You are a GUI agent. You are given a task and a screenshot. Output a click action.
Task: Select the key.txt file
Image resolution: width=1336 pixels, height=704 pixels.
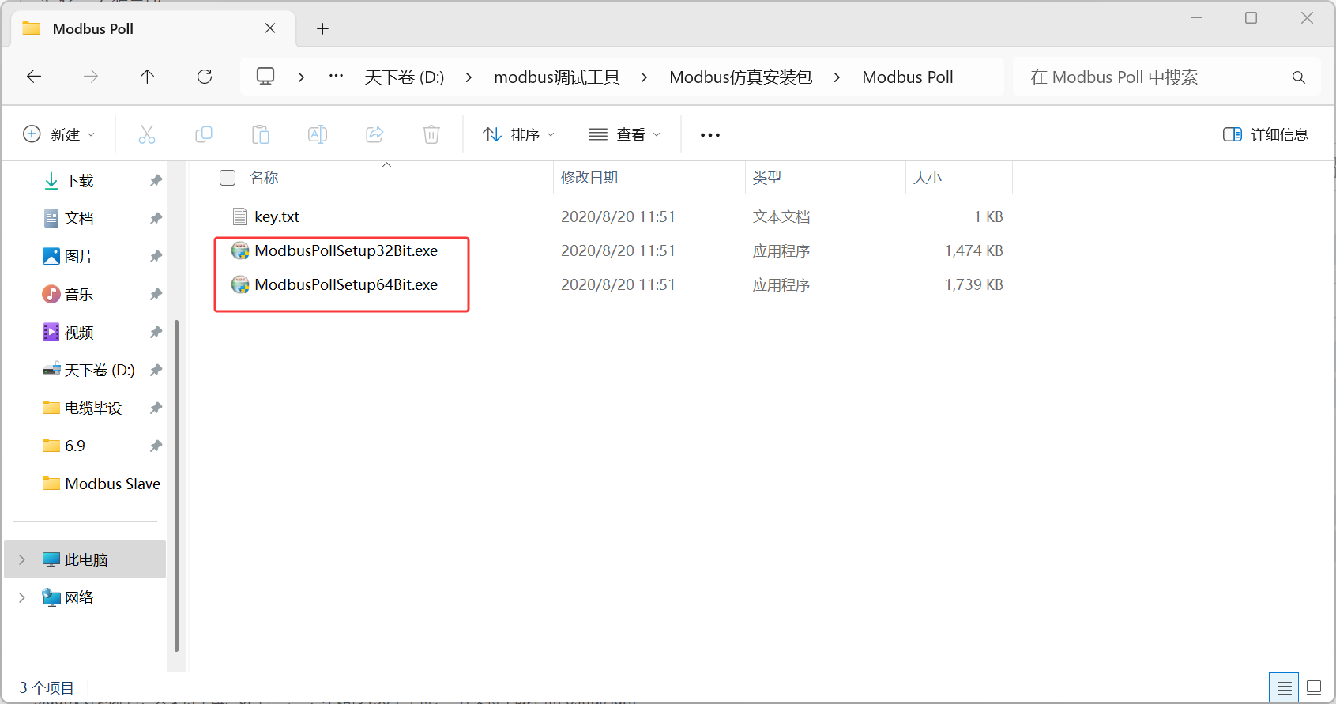click(277, 216)
